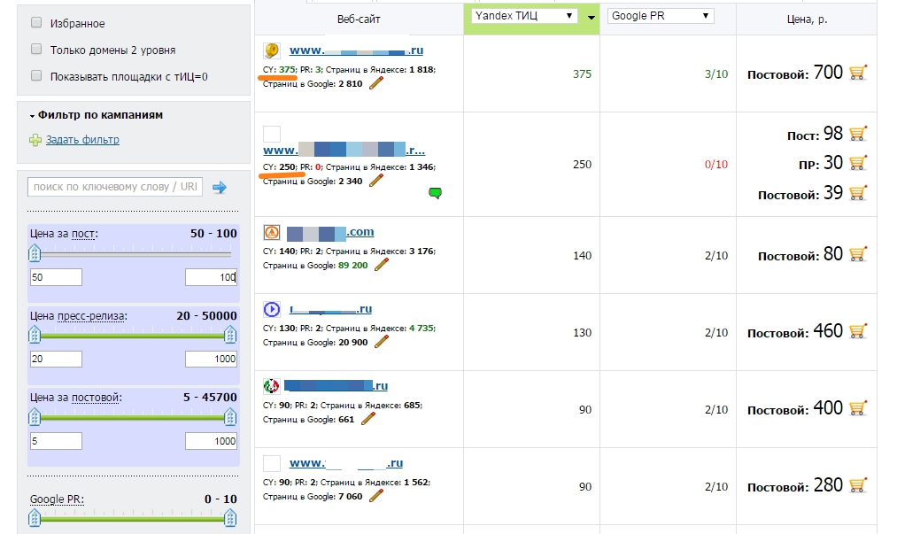This screenshot has height=534, width=897.
Task: Click the blank favicon of the ТИЦ 250 site
Action: click(x=272, y=134)
